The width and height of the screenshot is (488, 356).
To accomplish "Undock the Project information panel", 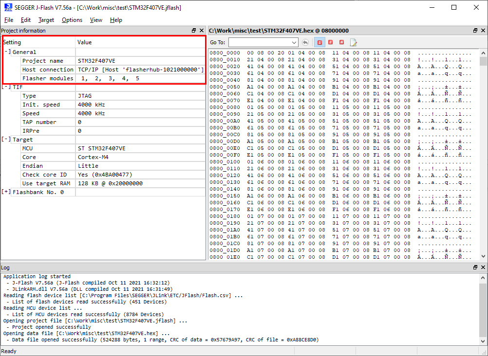I will tap(194, 31).
